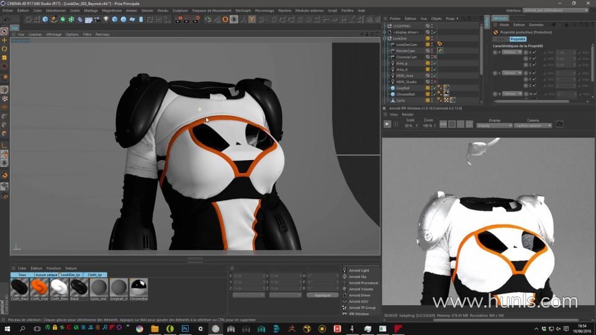Toggle the green check on GreyBall
Image resolution: width=596 pixels, height=335 pixels.
point(435,88)
